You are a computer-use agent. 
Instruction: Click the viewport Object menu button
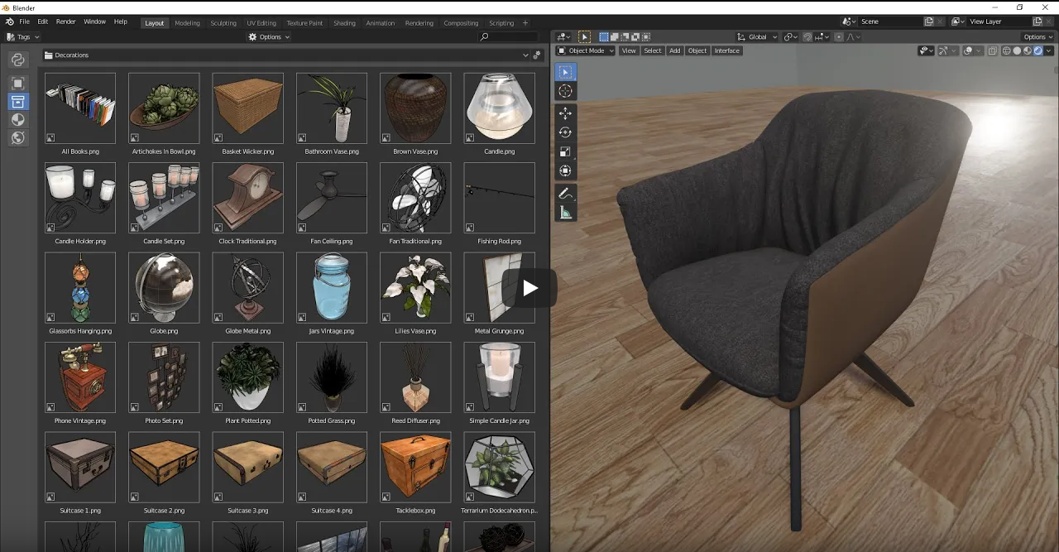[697, 50]
